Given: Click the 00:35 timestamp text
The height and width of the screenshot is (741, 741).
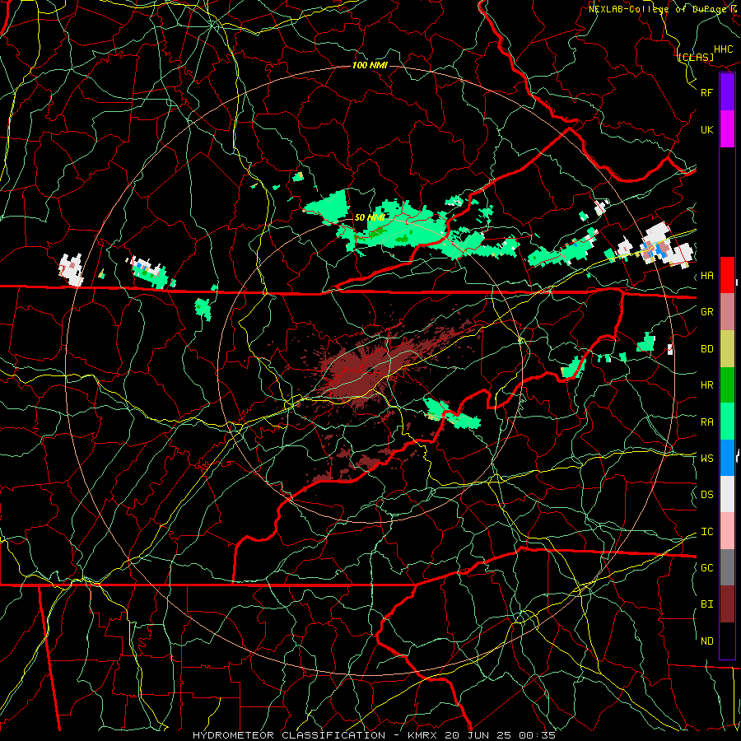Looking at the screenshot, I should point(537,735).
